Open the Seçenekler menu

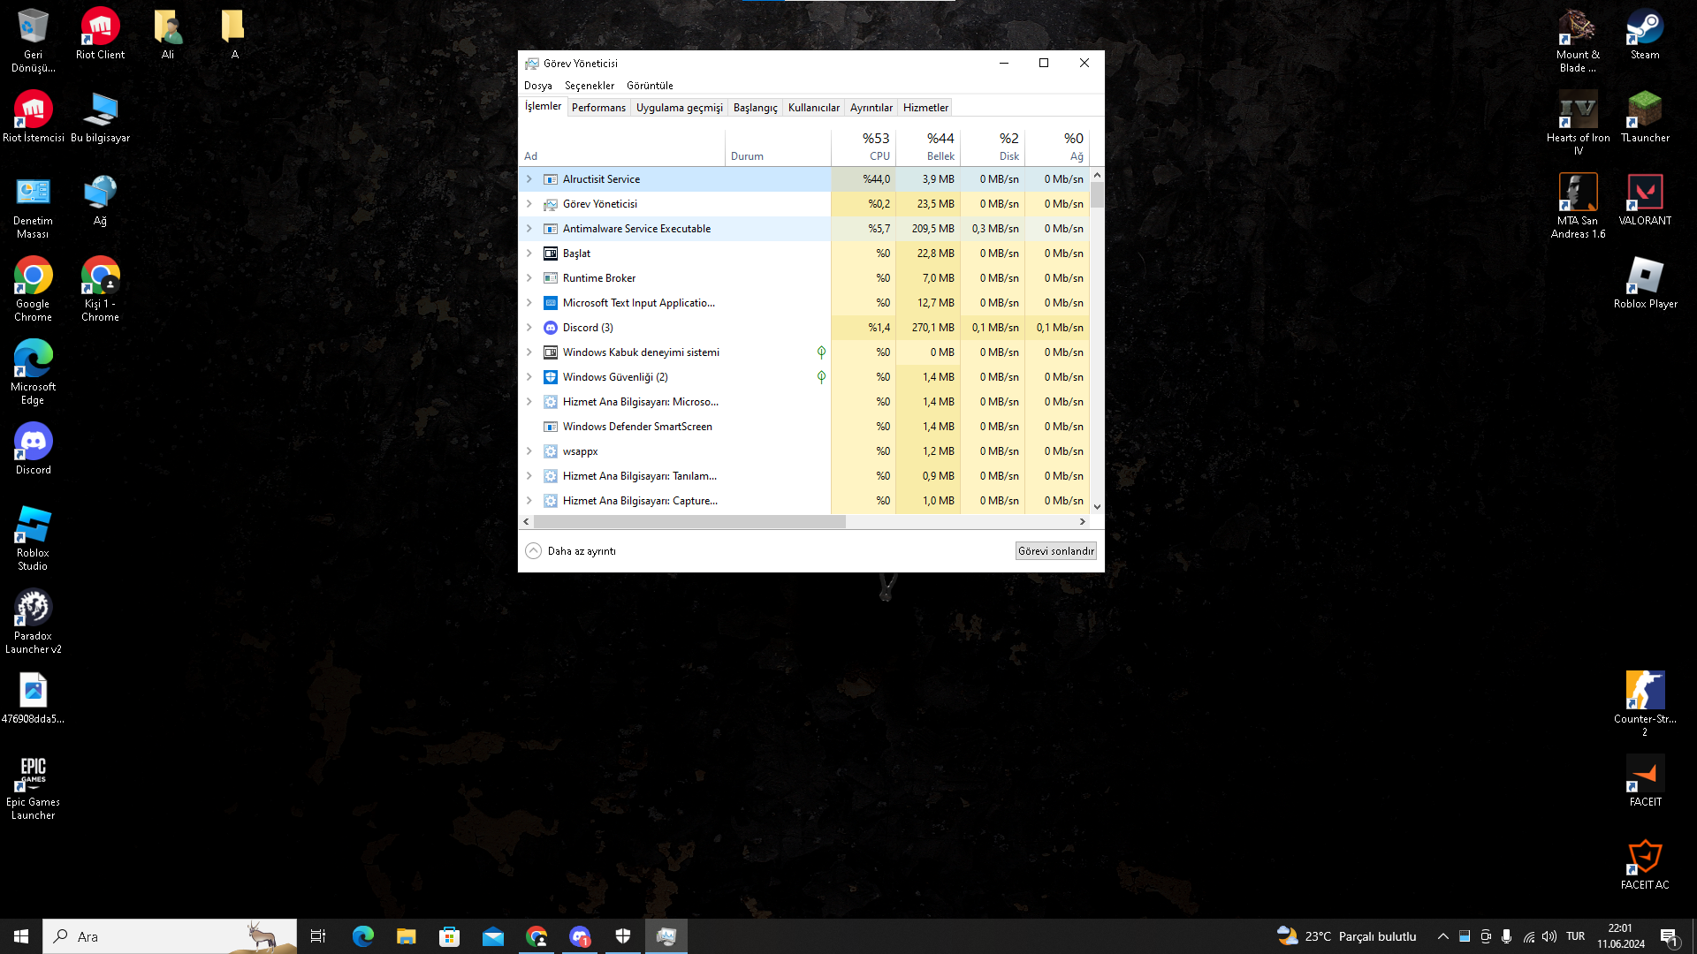pyautogui.click(x=590, y=86)
